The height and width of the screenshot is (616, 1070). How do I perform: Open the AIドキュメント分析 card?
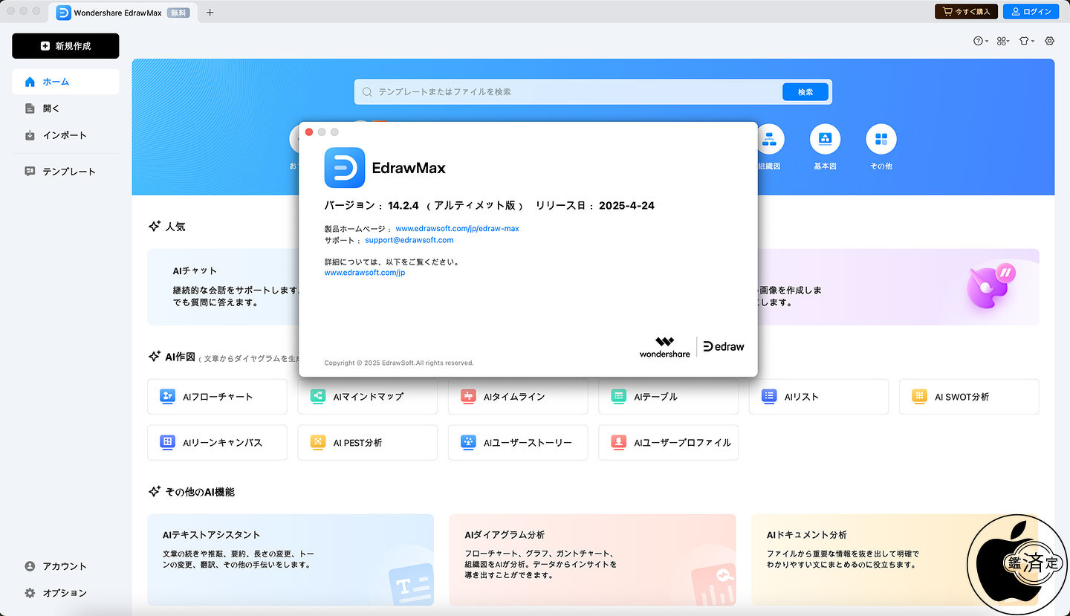pos(895,560)
